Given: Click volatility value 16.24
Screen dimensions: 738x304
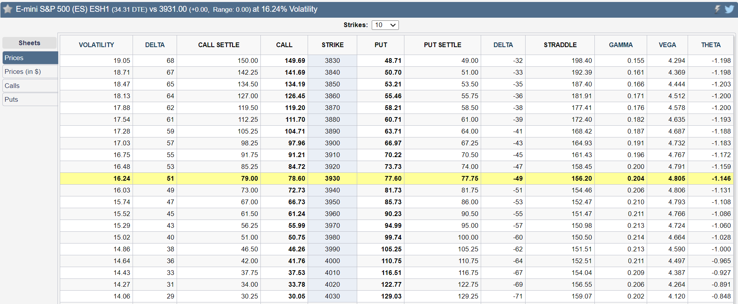Looking at the screenshot, I should [x=122, y=178].
